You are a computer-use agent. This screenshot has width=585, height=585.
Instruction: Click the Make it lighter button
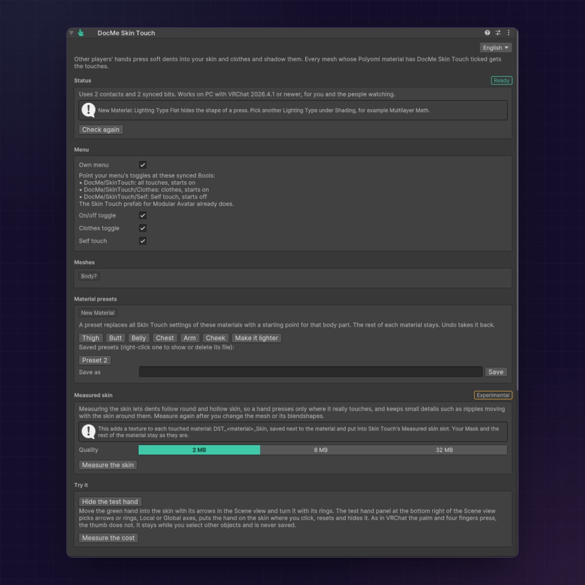[257, 338]
